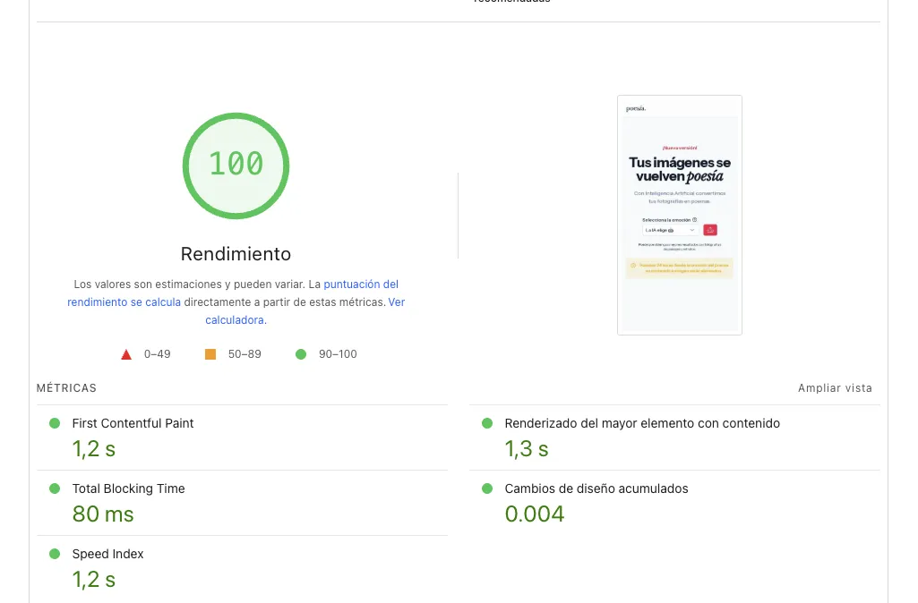Click the 0.004 cumulative layout shift value

click(535, 514)
